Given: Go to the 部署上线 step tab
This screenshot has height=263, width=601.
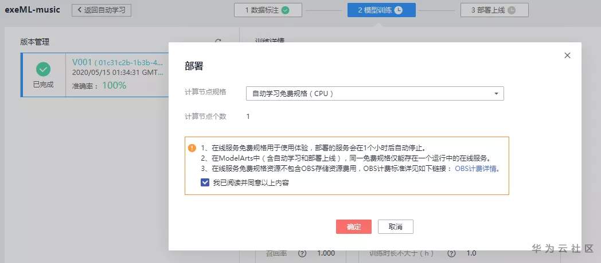Looking at the screenshot, I should tap(494, 10).
